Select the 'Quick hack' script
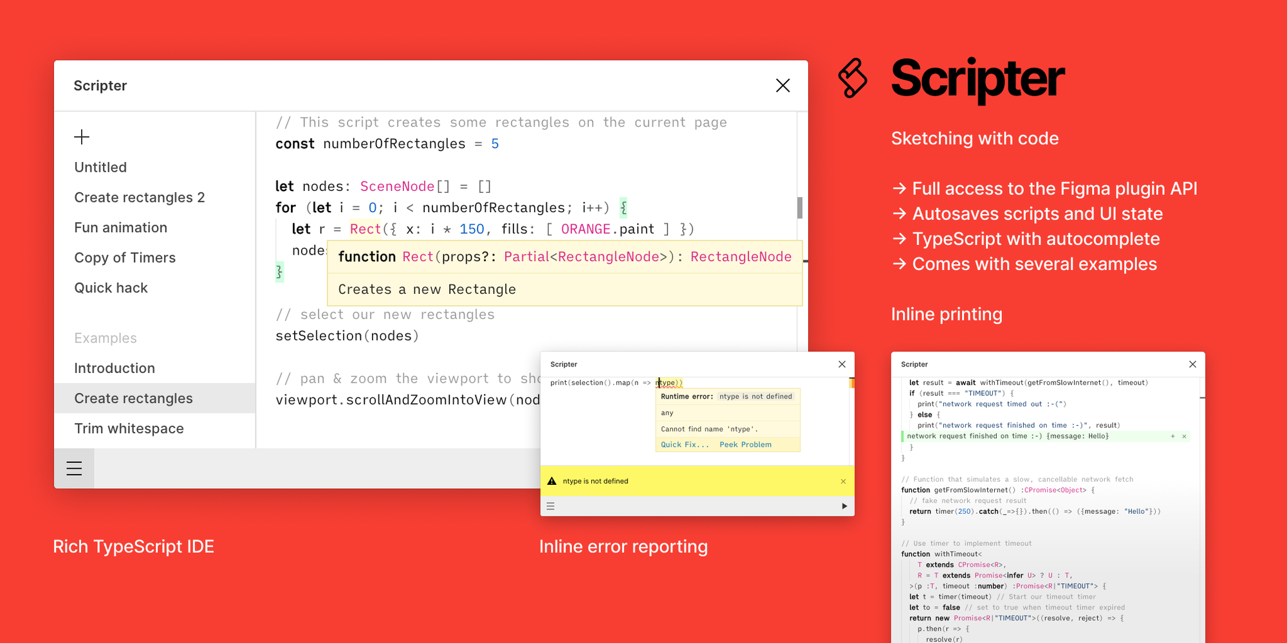This screenshot has width=1287, height=643. click(111, 287)
